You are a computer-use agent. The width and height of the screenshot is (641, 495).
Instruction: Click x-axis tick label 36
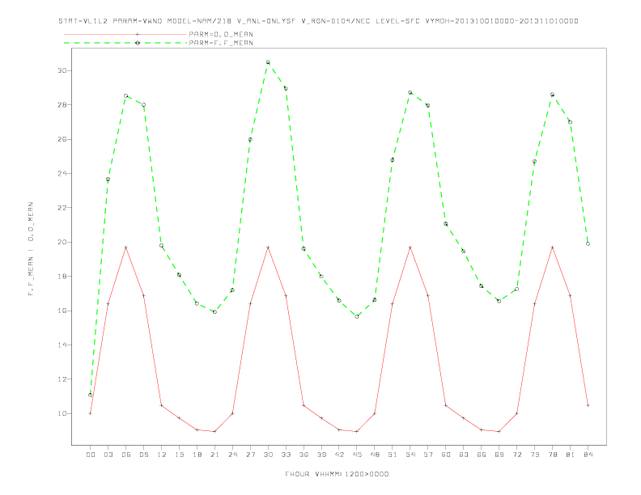pyautogui.click(x=304, y=455)
